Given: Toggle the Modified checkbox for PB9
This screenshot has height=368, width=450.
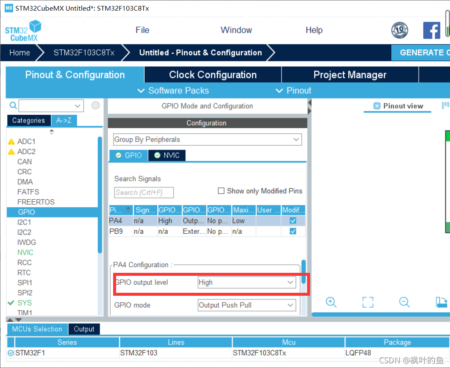Looking at the screenshot, I should [293, 231].
